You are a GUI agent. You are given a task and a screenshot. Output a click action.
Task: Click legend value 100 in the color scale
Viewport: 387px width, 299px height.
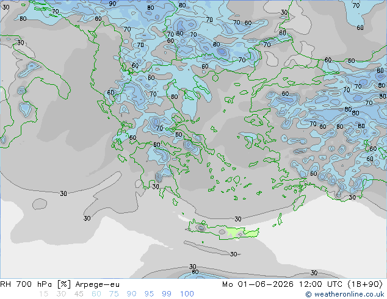[x=187, y=294]
